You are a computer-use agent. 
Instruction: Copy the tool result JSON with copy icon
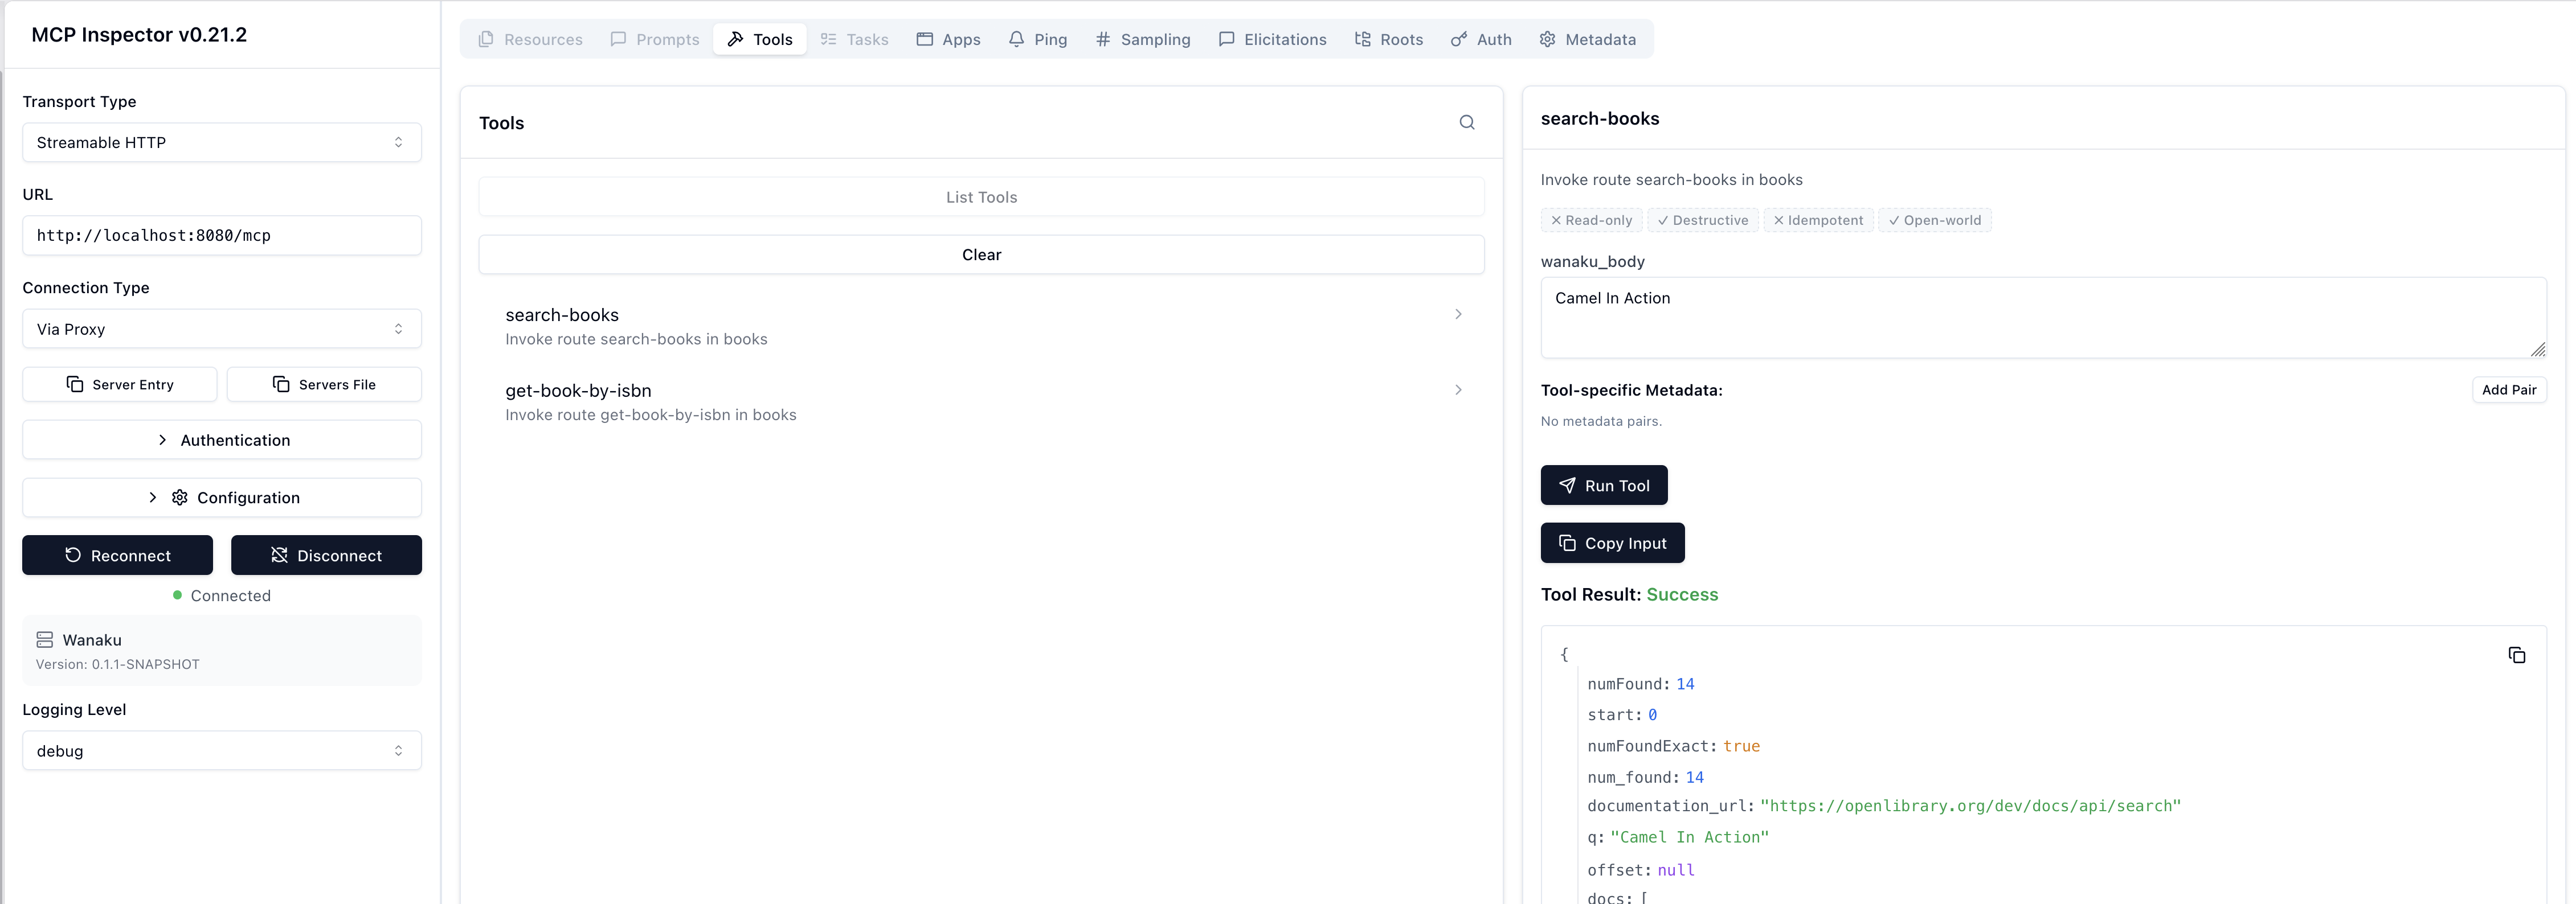[x=2516, y=655]
